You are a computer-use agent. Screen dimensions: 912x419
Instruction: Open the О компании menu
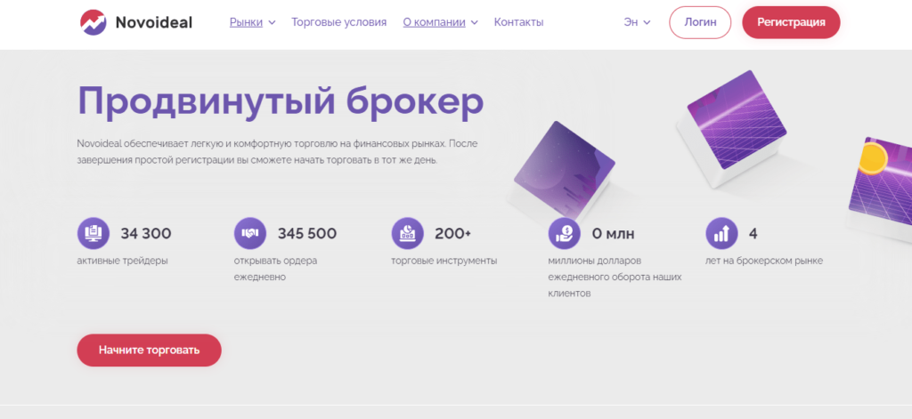(x=434, y=22)
